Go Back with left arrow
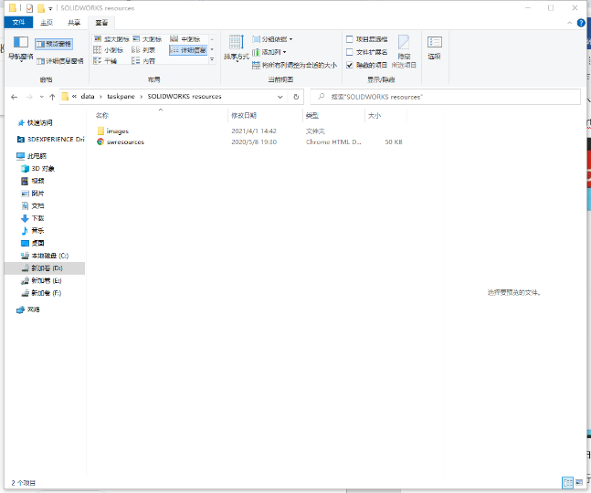Screen dimensions: 591x493 tap(15, 97)
